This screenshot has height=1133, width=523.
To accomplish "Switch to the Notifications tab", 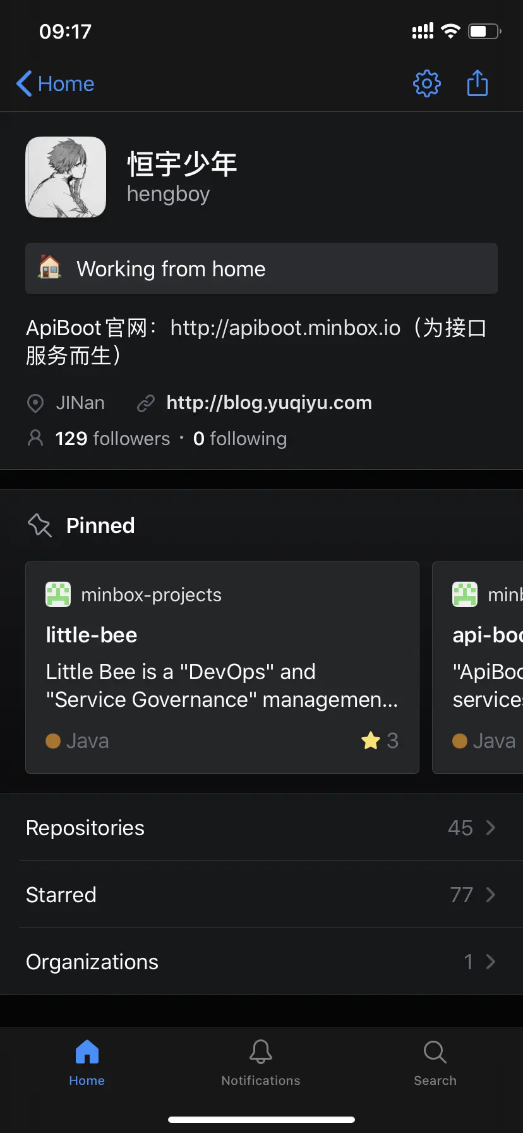I will 261,1062.
